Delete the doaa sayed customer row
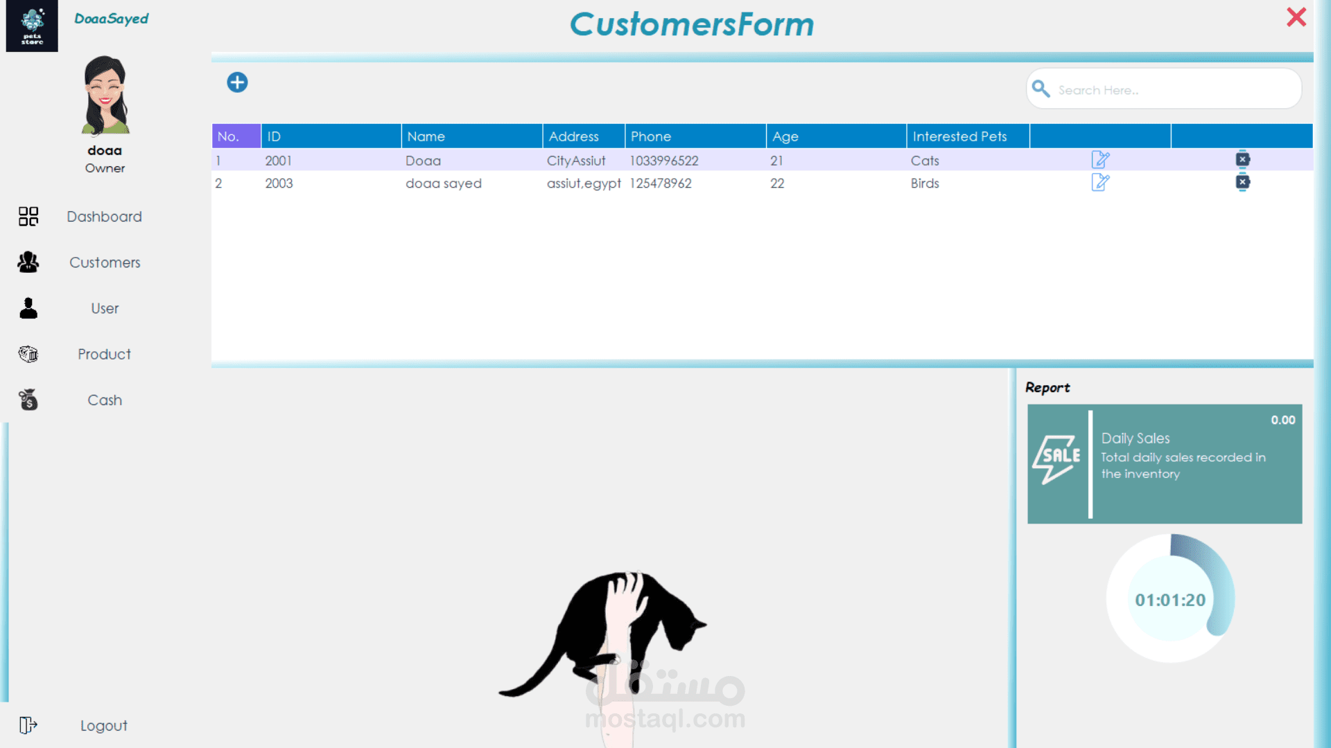Screen dimensions: 1331x748 1242,182
